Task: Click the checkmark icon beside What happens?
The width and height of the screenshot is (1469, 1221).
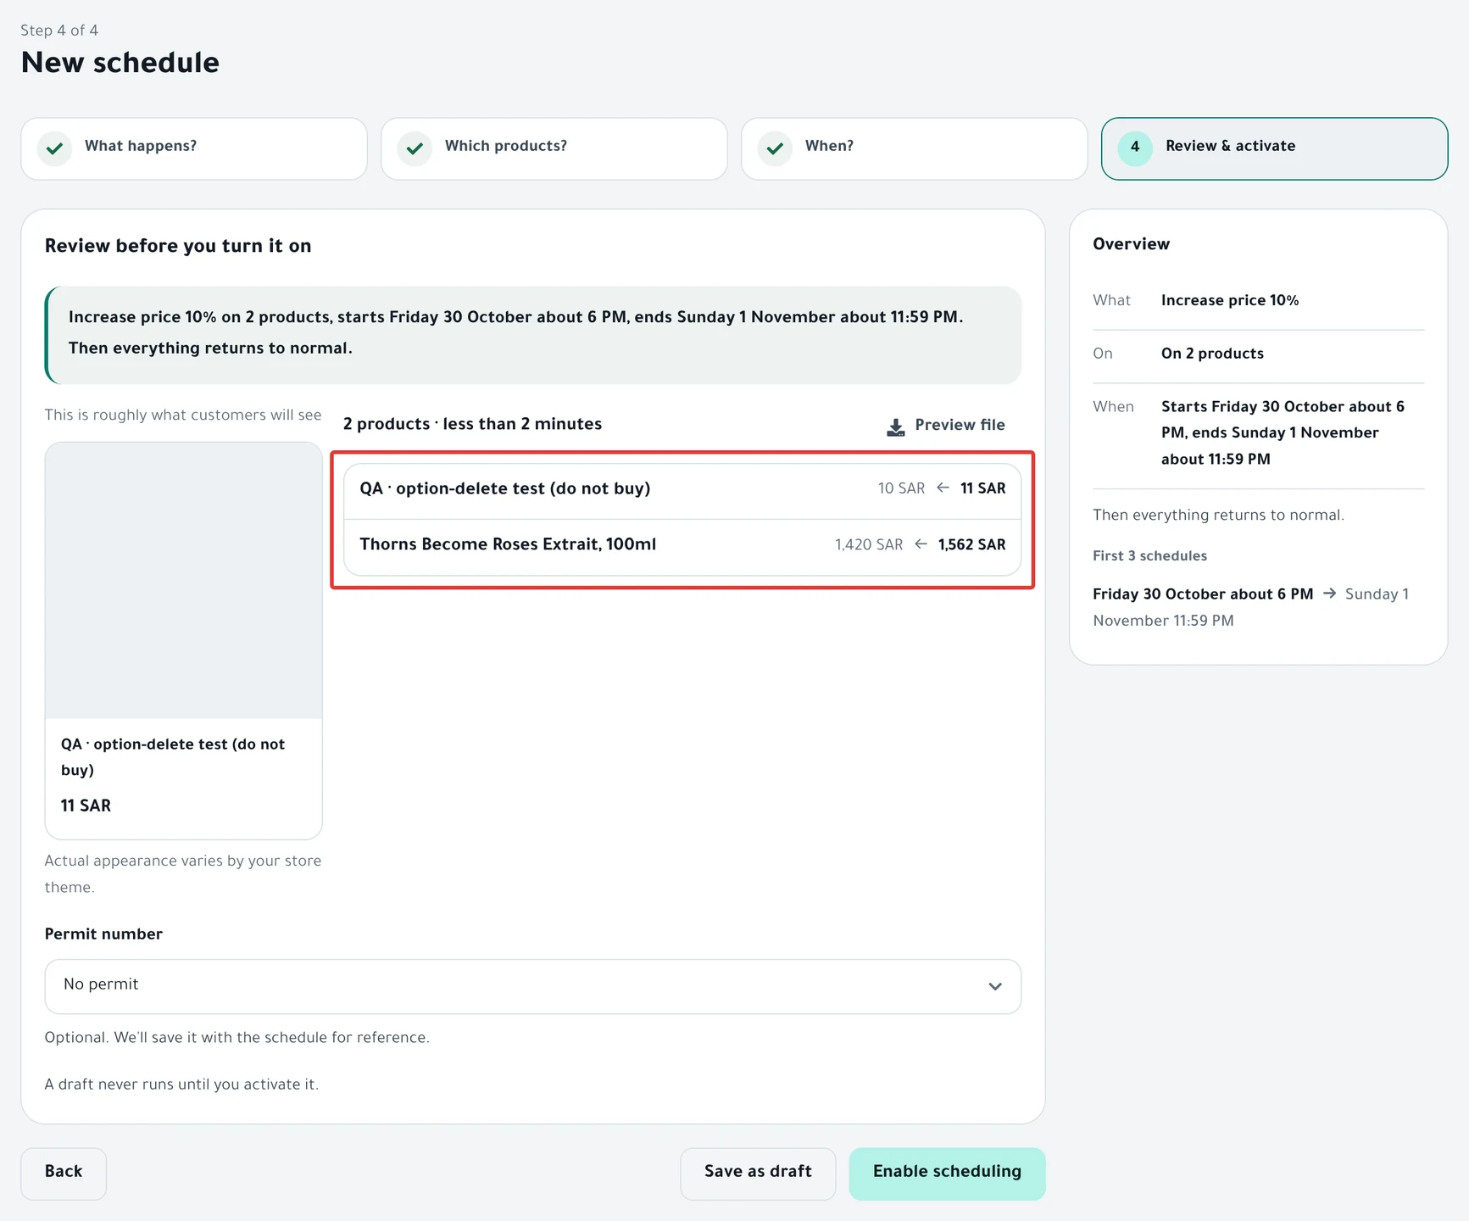Action: (x=54, y=148)
